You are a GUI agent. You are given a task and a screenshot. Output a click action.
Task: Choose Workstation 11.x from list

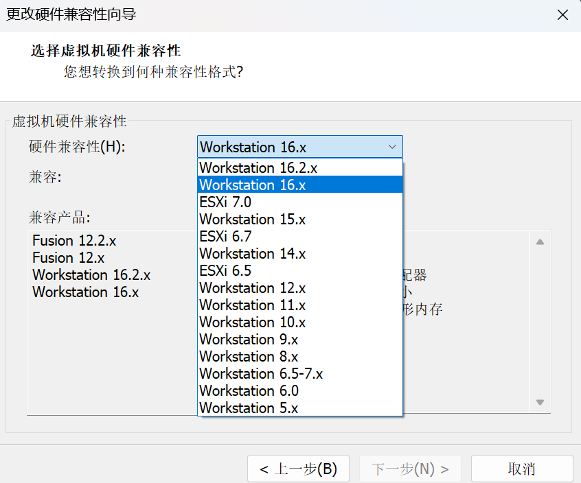299,305
